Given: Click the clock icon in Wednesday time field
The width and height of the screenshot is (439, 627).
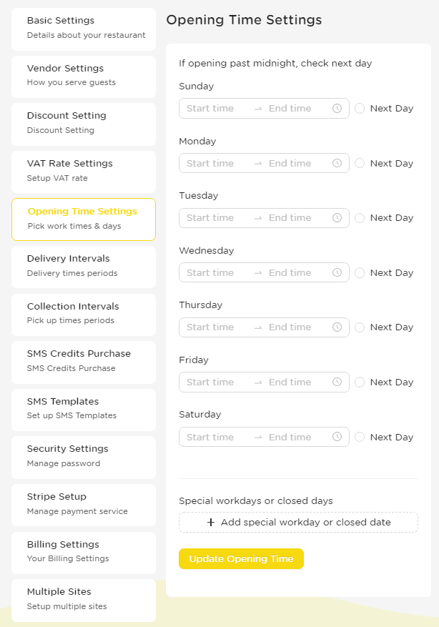Looking at the screenshot, I should [337, 272].
